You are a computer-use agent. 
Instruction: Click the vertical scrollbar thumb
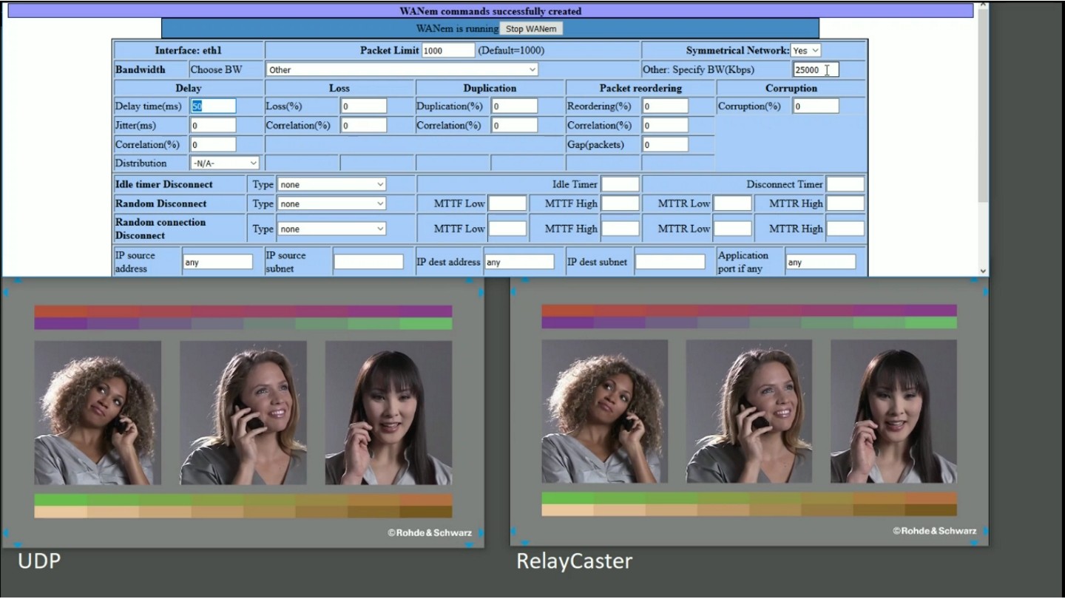point(983,105)
